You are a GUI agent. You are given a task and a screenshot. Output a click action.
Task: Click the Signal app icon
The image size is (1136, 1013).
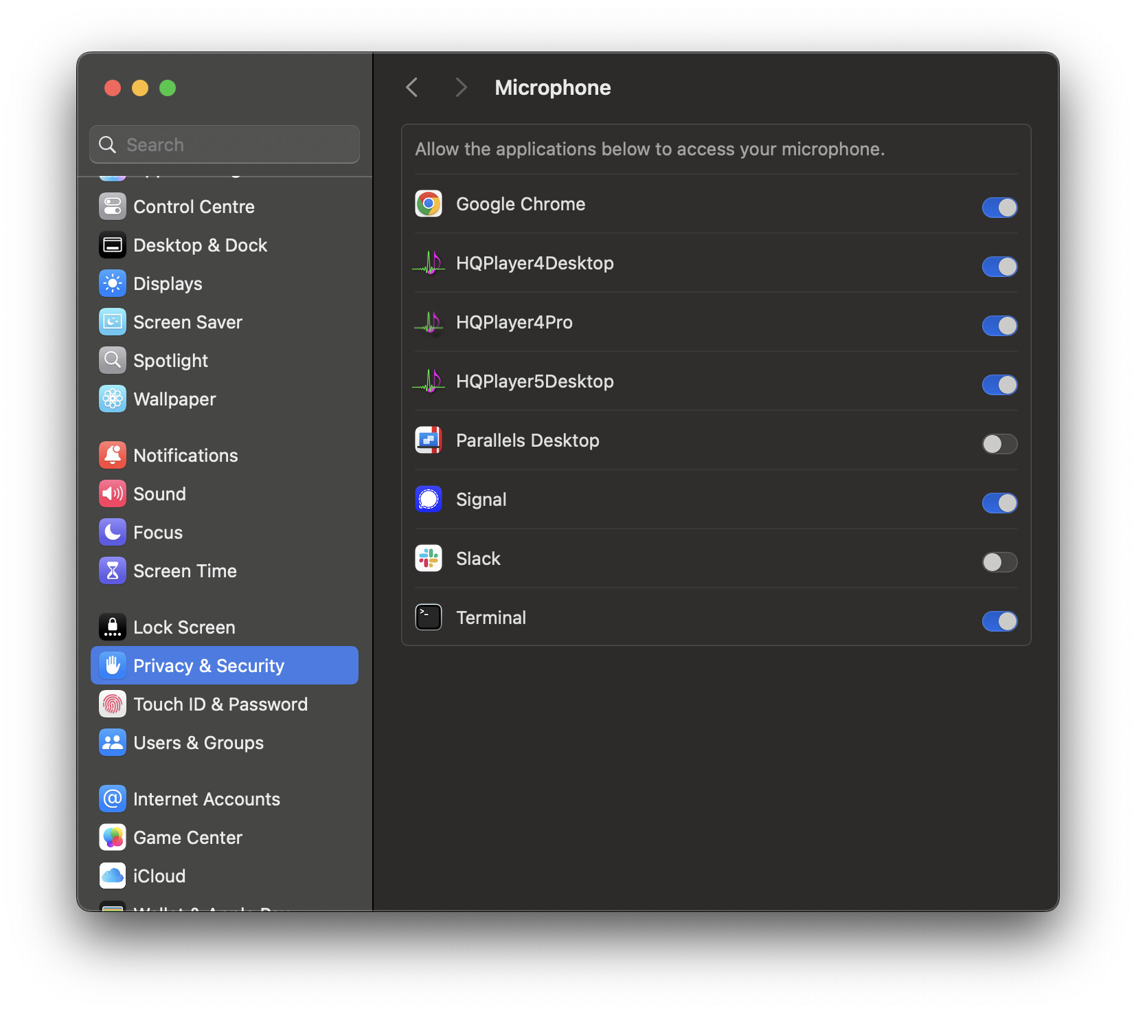click(429, 500)
